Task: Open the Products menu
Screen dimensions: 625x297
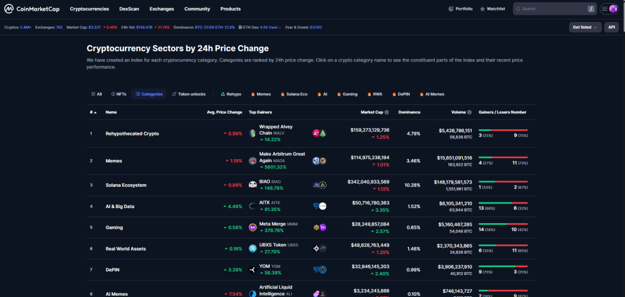Action: (230, 9)
